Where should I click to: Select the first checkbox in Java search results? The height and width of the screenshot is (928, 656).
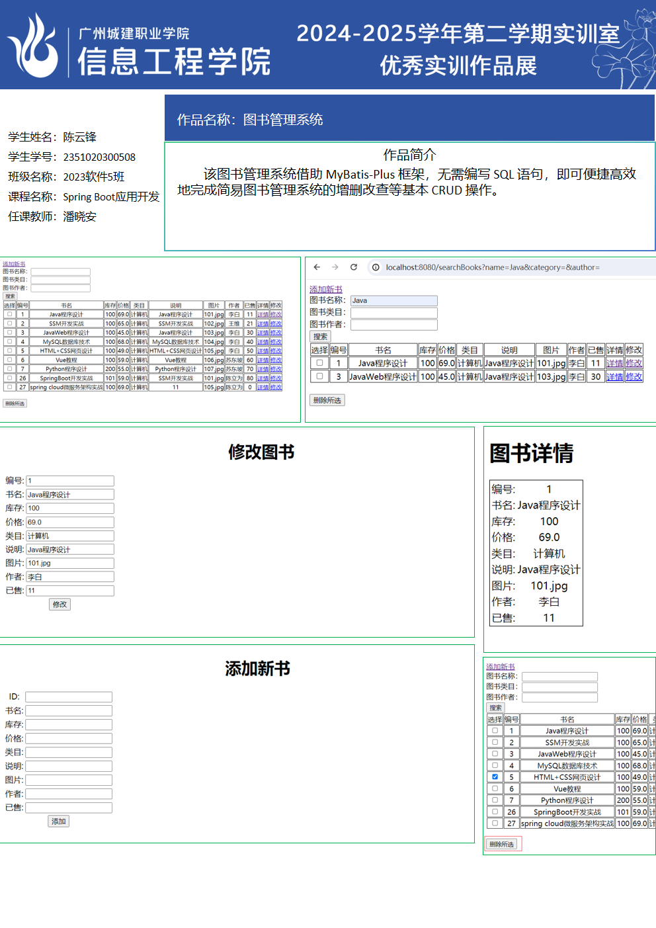click(319, 363)
